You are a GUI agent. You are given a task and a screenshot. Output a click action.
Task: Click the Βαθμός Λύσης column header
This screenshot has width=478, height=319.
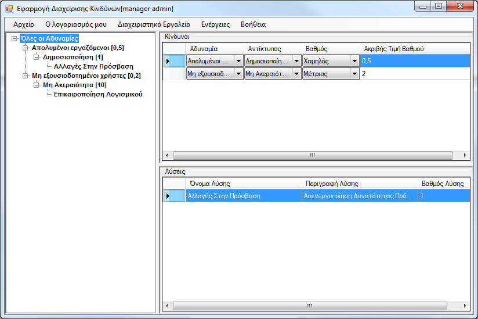pyautogui.click(x=444, y=184)
